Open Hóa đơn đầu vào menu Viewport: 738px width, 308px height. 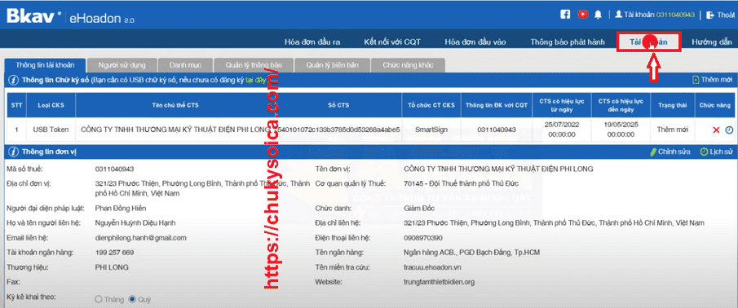[x=475, y=42]
